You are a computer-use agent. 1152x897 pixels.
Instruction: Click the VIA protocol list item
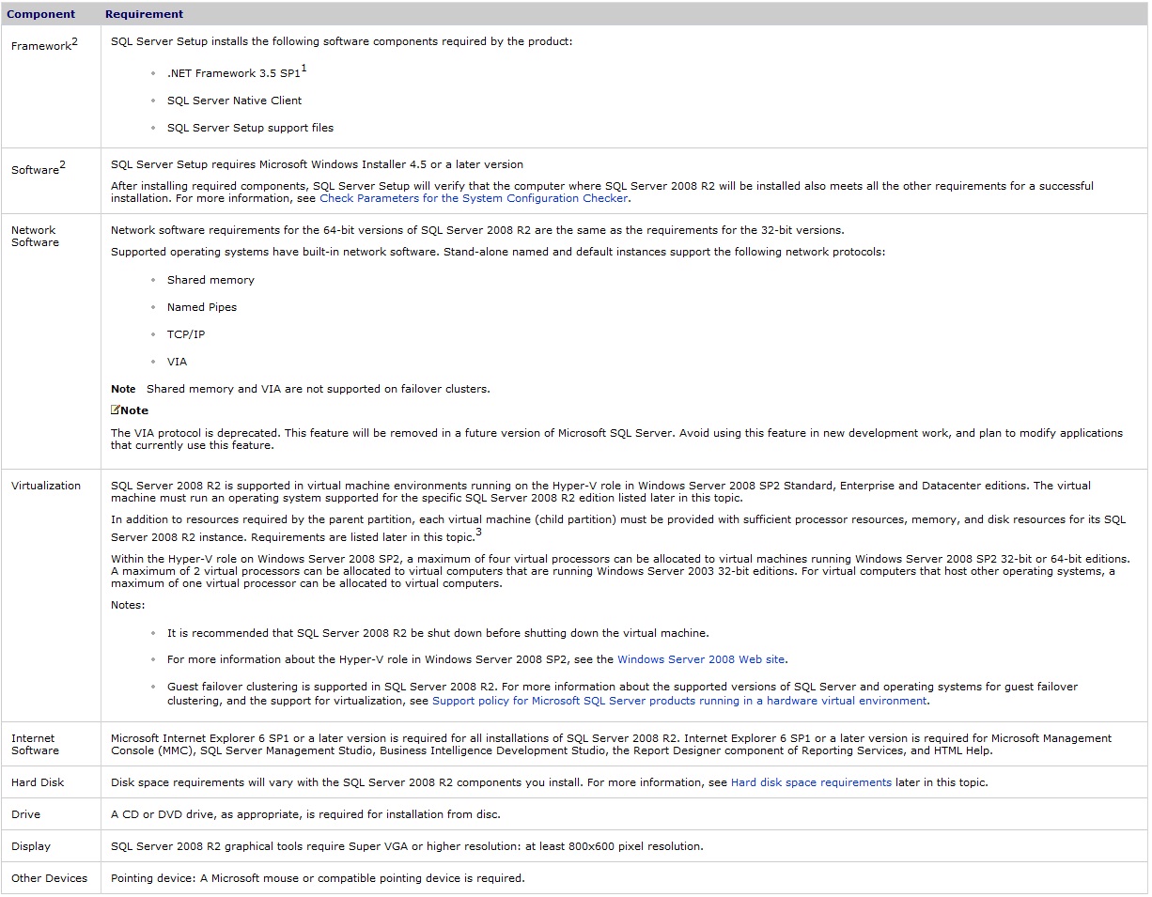pos(177,362)
